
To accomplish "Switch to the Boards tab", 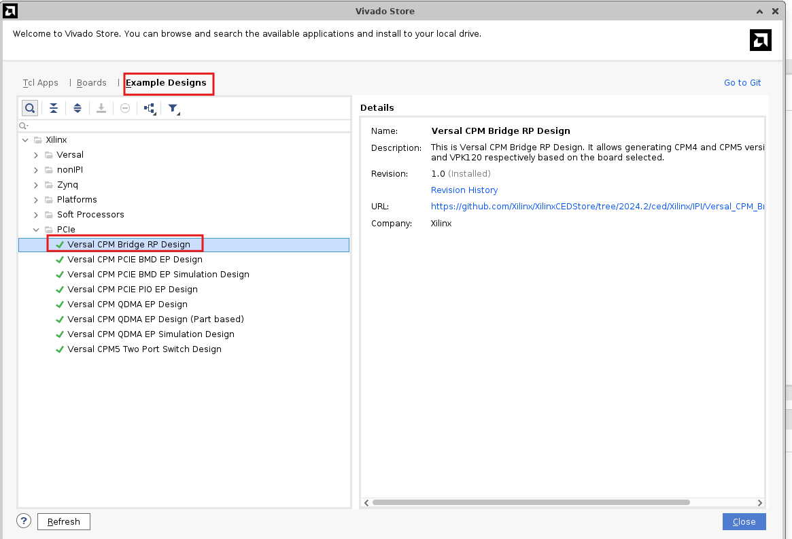I will click(x=92, y=83).
